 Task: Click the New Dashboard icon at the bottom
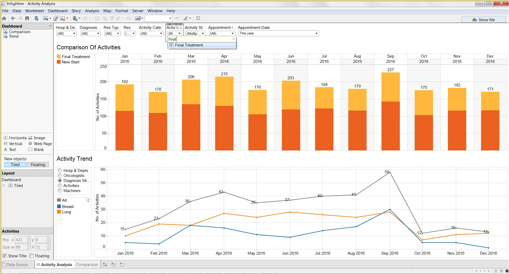point(113,264)
